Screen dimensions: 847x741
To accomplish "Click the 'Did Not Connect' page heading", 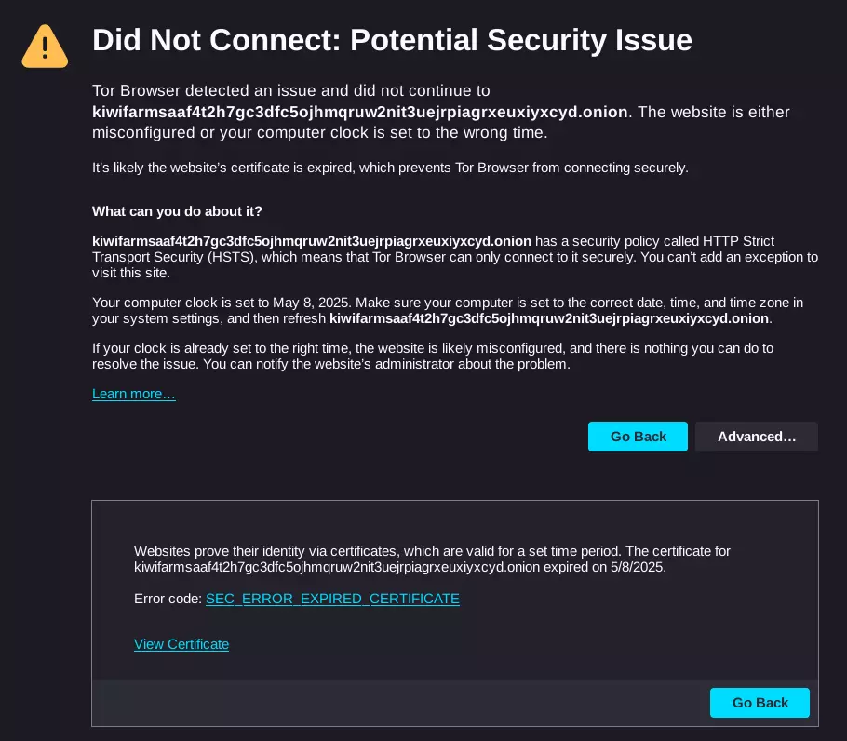I will pos(392,39).
